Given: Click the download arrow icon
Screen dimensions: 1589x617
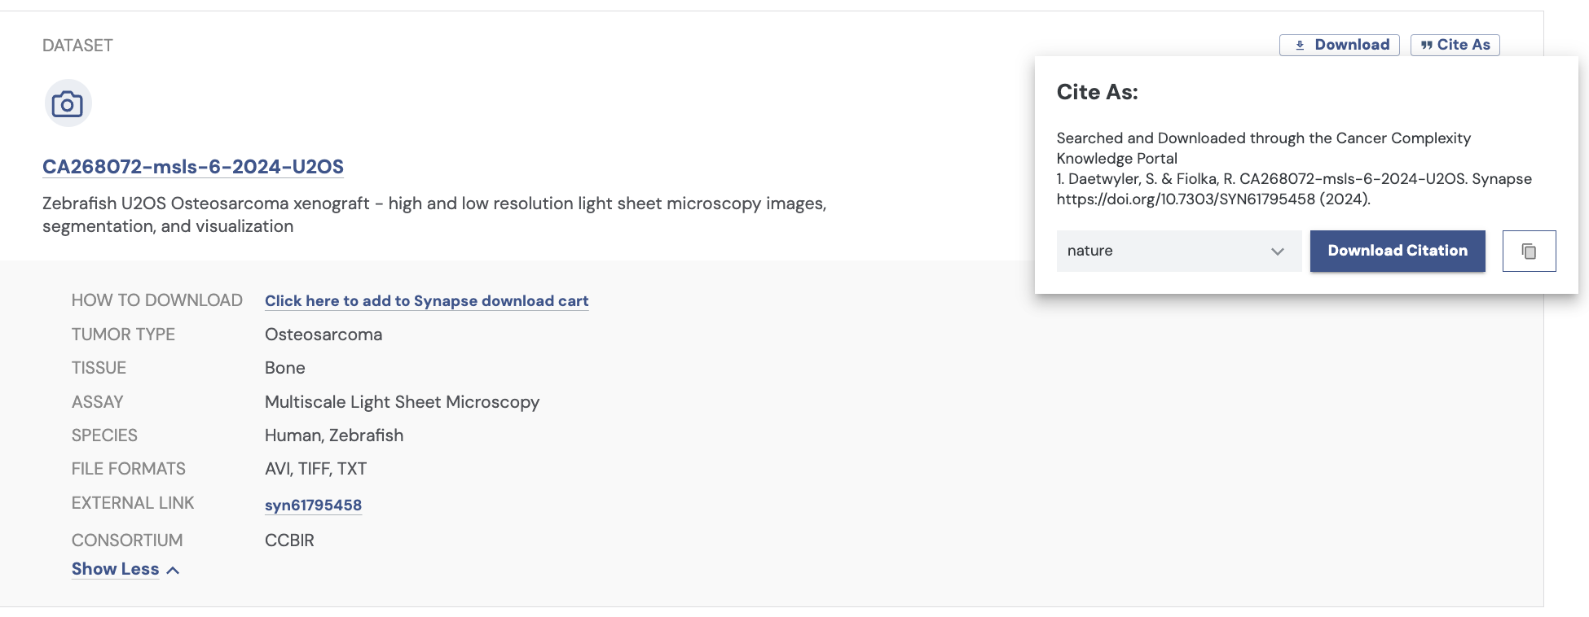Looking at the screenshot, I should click(1300, 46).
